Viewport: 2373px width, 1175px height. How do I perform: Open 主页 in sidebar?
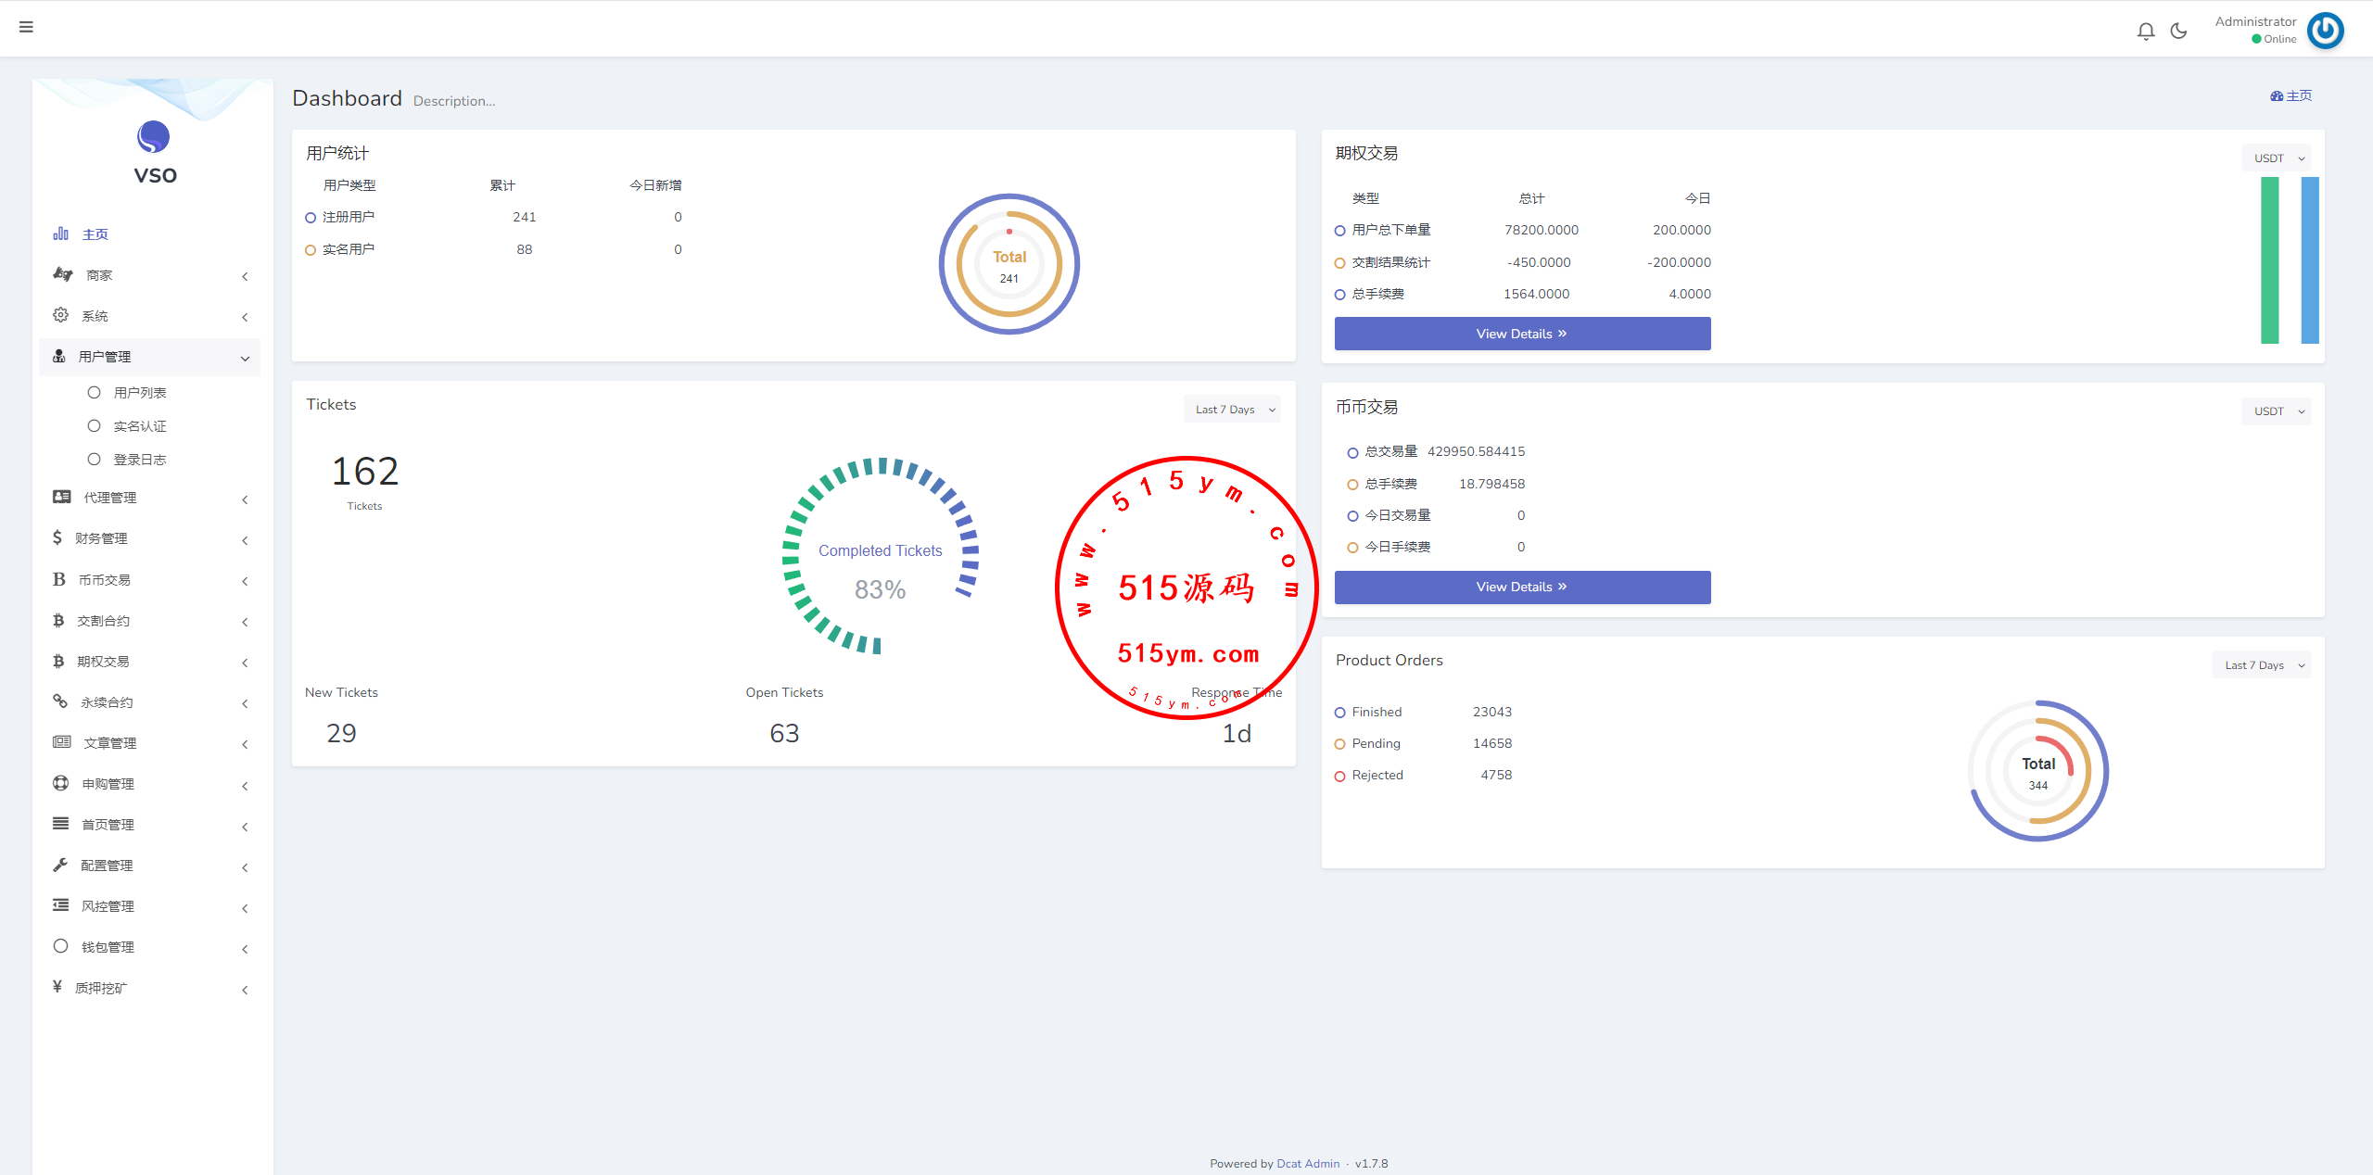(x=95, y=234)
